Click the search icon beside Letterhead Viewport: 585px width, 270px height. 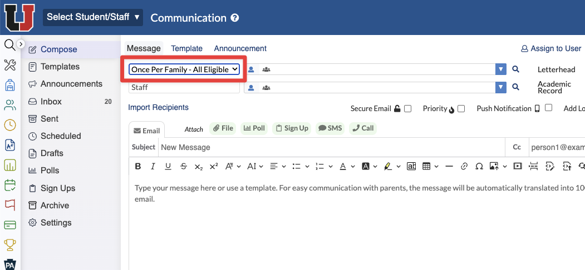[x=515, y=69]
